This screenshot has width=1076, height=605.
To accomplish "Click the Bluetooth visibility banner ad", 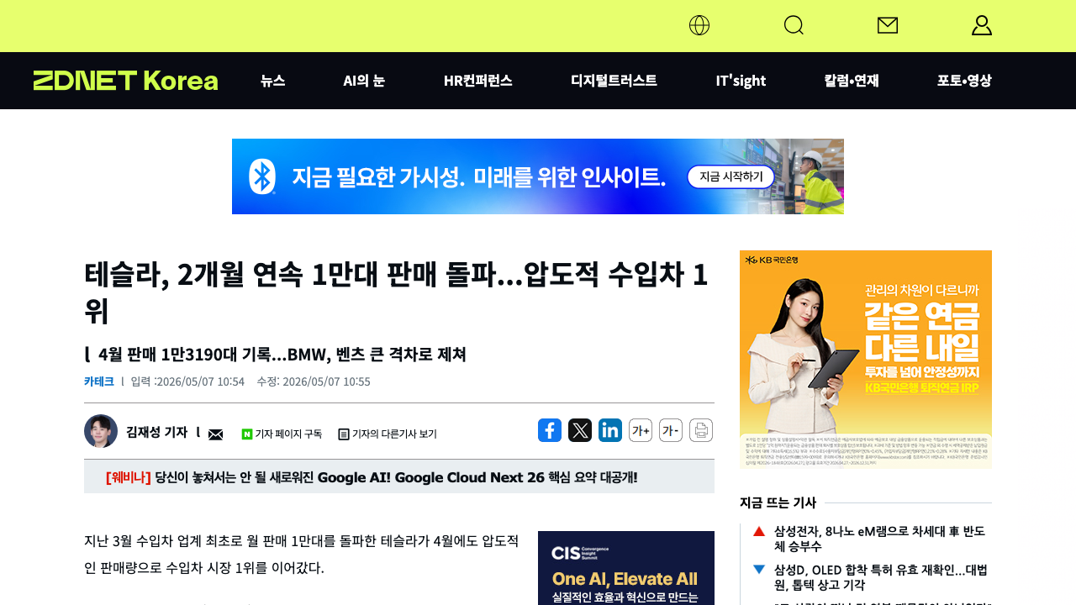I will [x=538, y=176].
